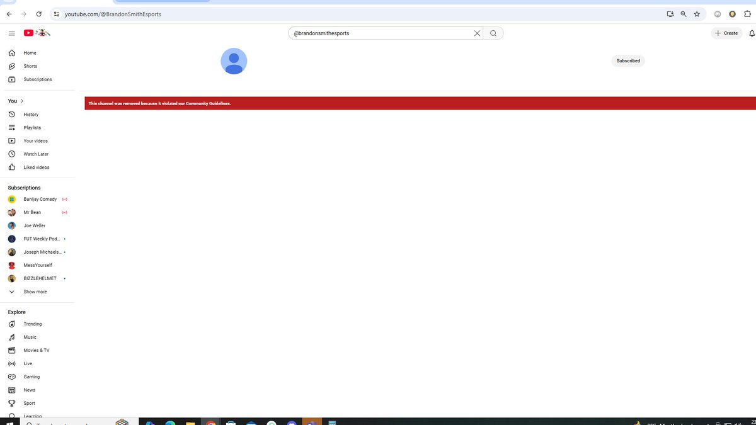The image size is (756, 425).
Task: Click the channel's default profile avatar
Action: pos(234,61)
